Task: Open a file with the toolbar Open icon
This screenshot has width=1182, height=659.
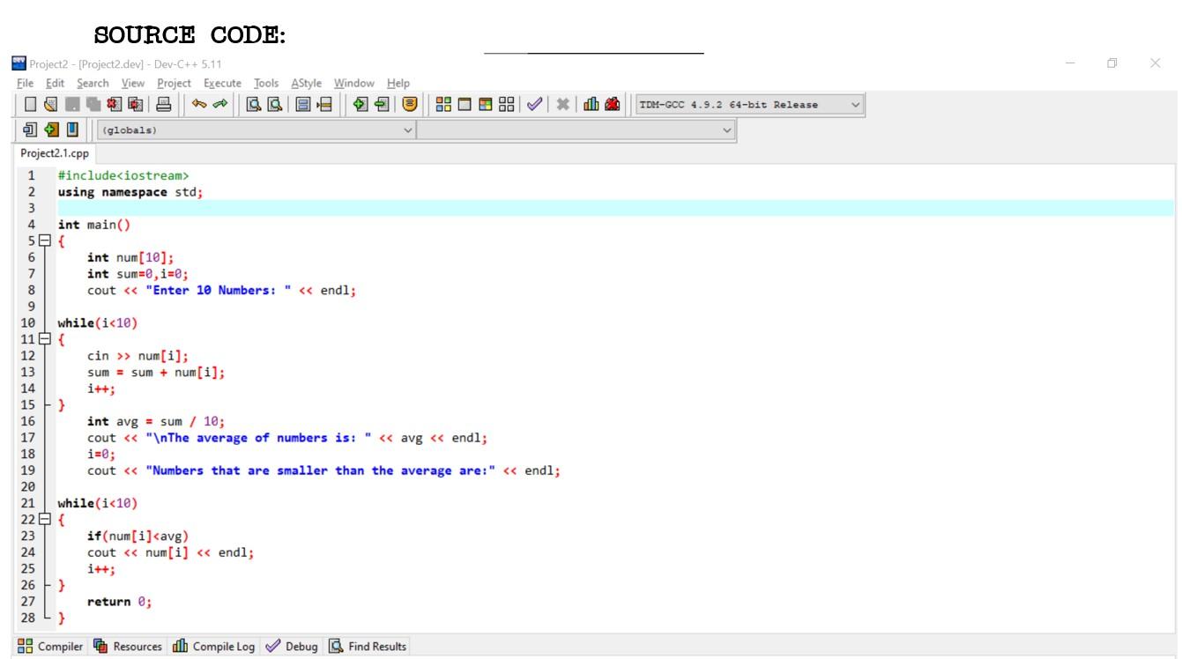Action: pos(49,106)
